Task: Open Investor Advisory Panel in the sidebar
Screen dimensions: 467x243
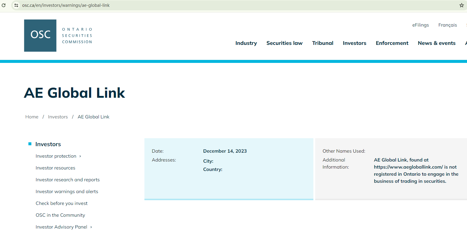Action: [62, 227]
